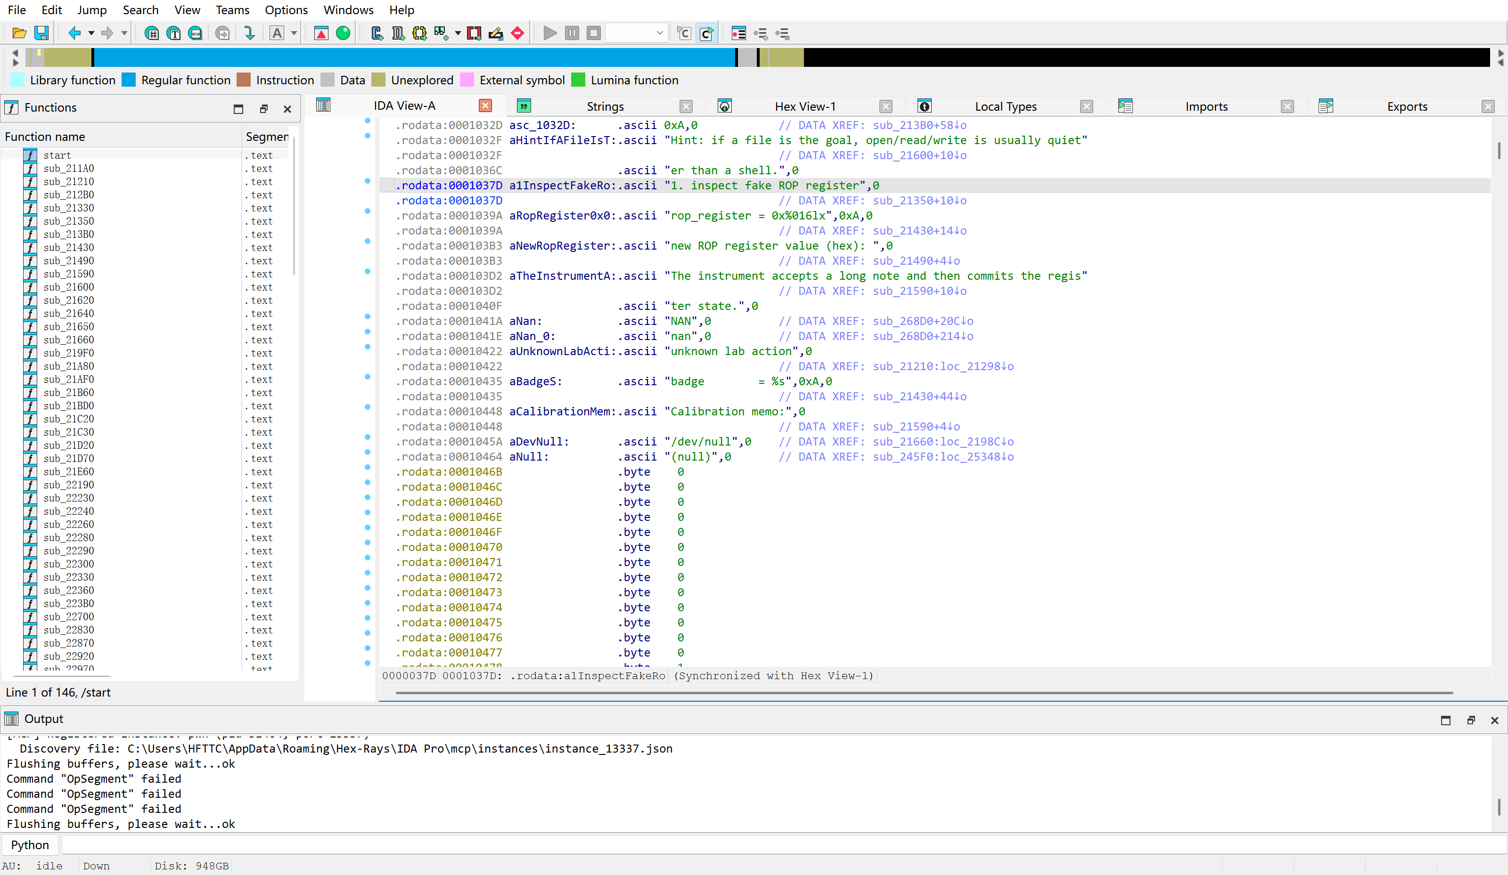Click the IDA View horizontal scrollbar
Image resolution: width=1508 pixels, height=875 pixels.
tap(924, 693)
